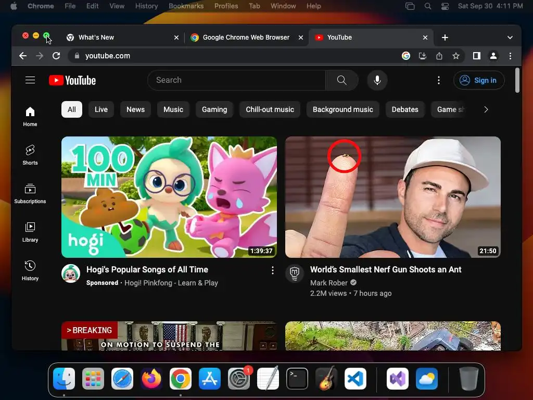
Task: Select the Music filter chip
Action: click(x=173, y=109)
